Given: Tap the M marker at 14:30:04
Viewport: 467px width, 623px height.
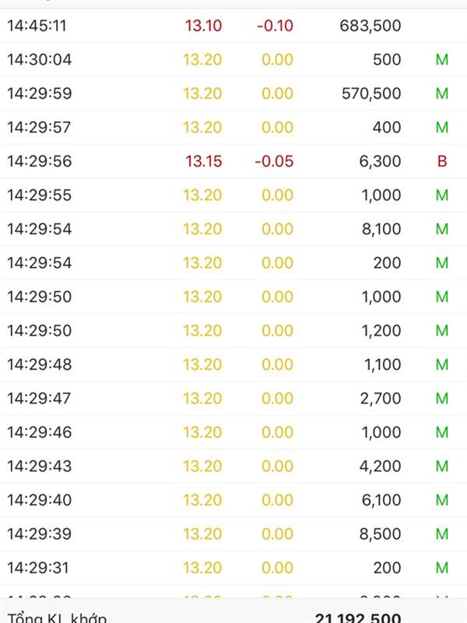Looking at the screenshot, I should 442,60.
